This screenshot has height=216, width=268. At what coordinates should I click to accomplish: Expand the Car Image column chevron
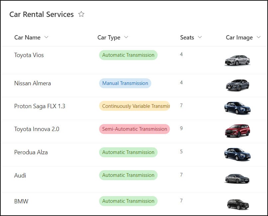point(259,37)
